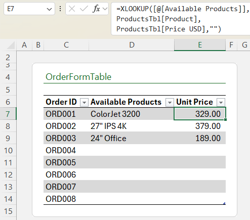Click the Name Box showing E7
Screen dimensions: 250x220
click(29, 9)
